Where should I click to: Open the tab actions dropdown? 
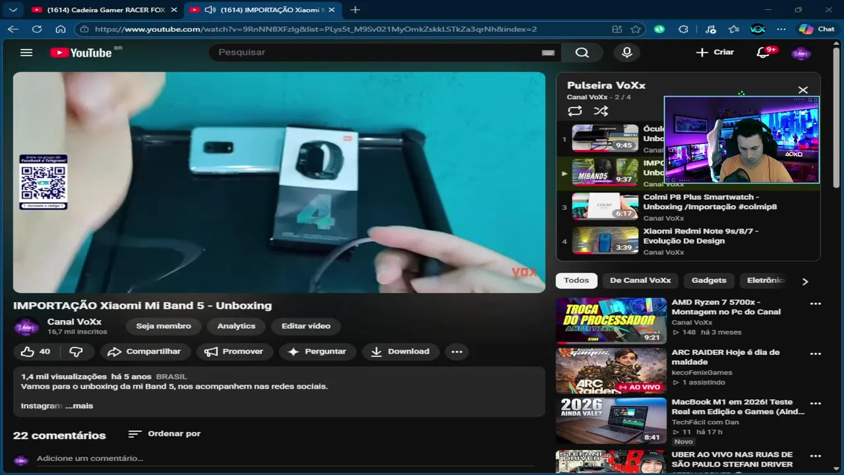[x=13, y=10]
